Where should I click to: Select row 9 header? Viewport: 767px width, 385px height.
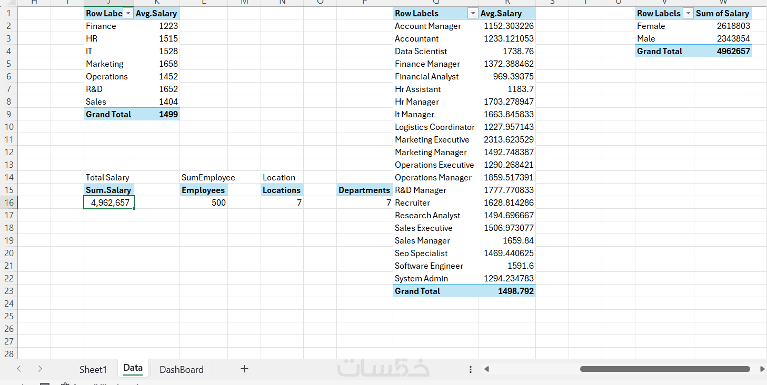(x=8, y=114)
